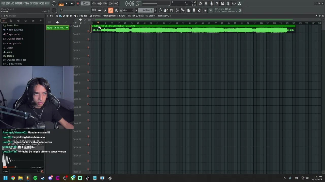Toggle the metronome button
This screenshot has width=325, height=182.
(x=94, y=4)
